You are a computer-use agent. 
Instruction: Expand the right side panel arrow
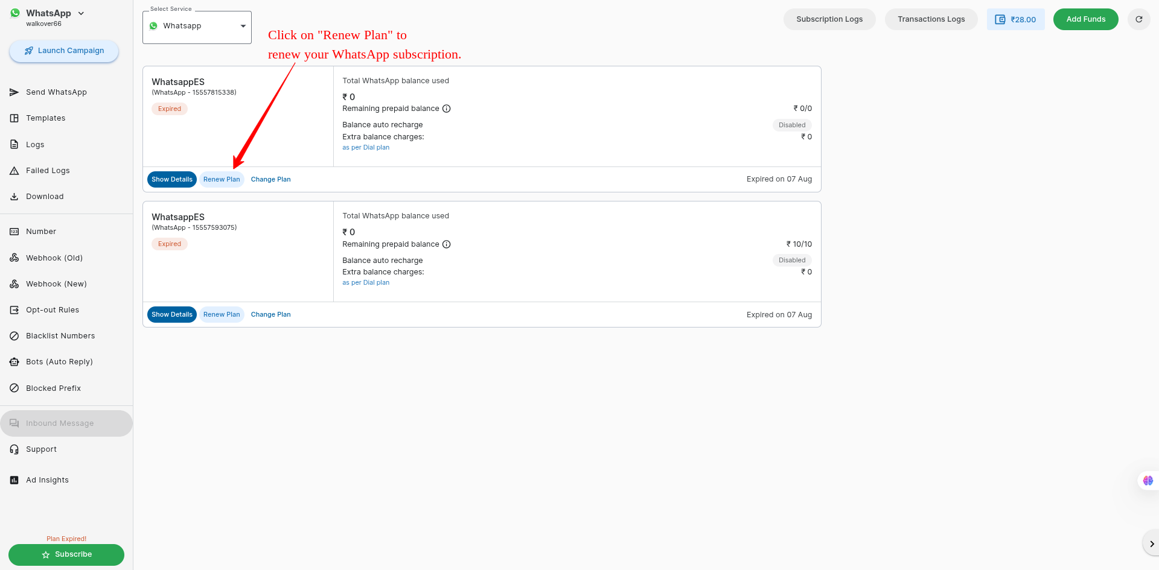tap(1152, 544)
